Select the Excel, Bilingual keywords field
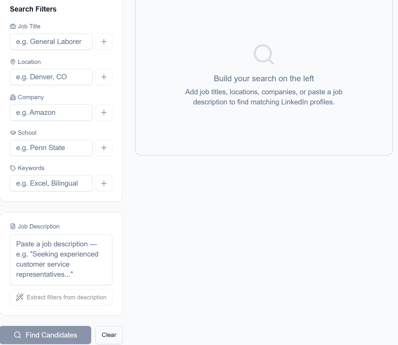 pyautogui.click(x=51, y=183)
